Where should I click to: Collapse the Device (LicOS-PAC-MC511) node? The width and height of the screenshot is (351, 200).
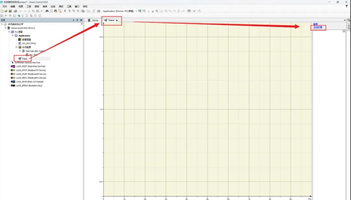click(x=5, y=28)
